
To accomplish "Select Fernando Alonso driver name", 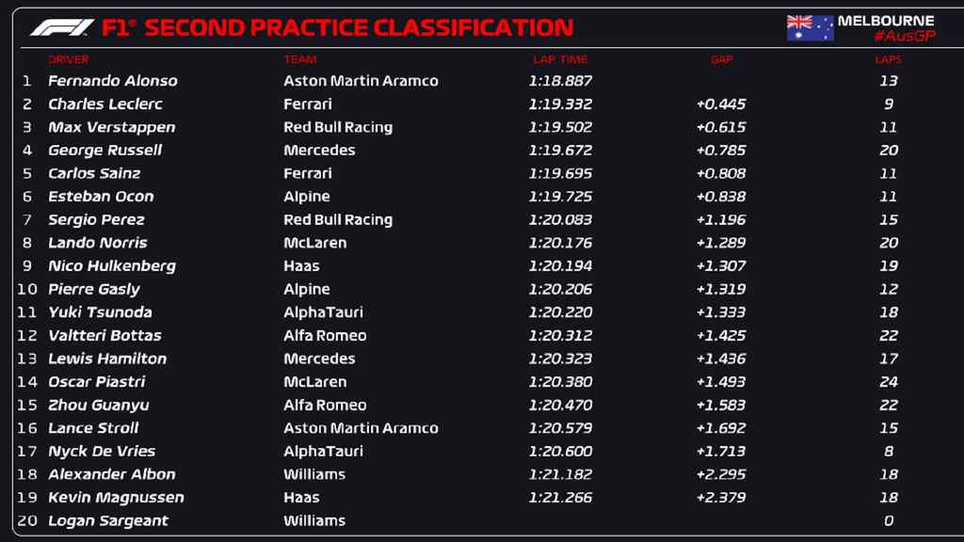I will (113, 81).
